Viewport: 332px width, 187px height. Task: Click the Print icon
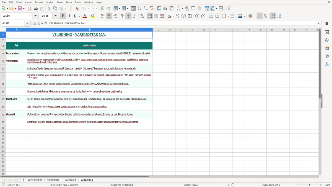[x=36, y=9]
